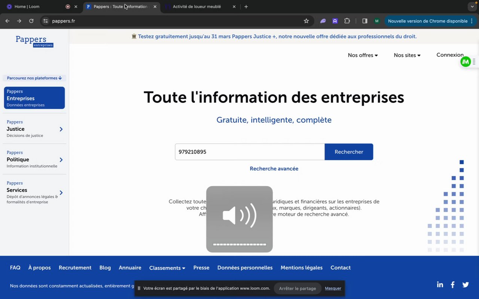Click the search field containing 979210895
The image size is (479, 299).
[x=250, y=152]
